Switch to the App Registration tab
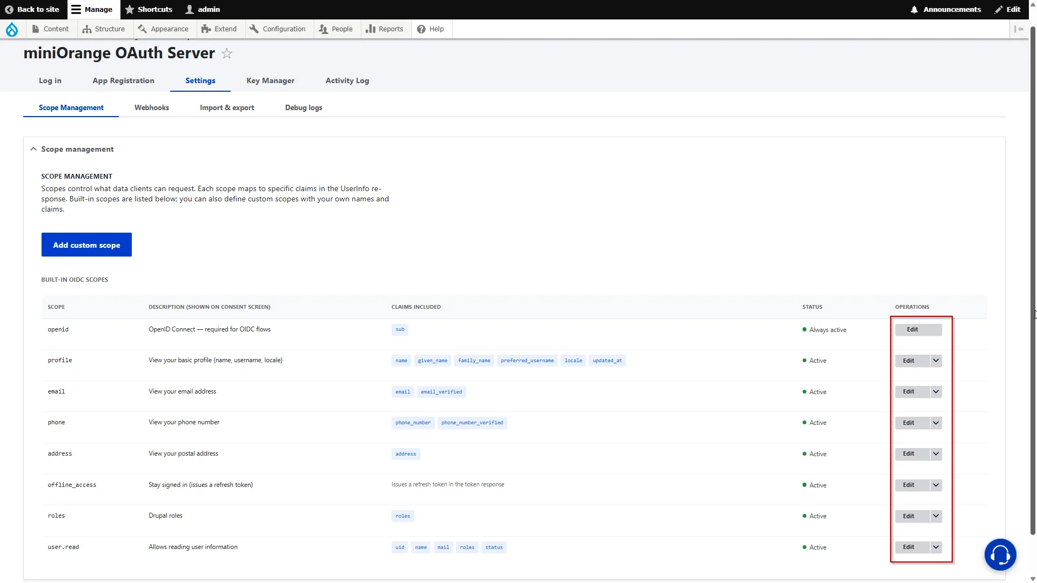The height and width of the screenshot is (583, 1037). (x=124, y=80)
